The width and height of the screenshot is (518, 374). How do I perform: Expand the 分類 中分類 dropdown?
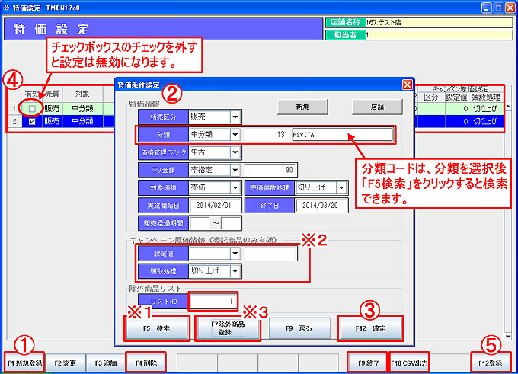click(235, 135)
